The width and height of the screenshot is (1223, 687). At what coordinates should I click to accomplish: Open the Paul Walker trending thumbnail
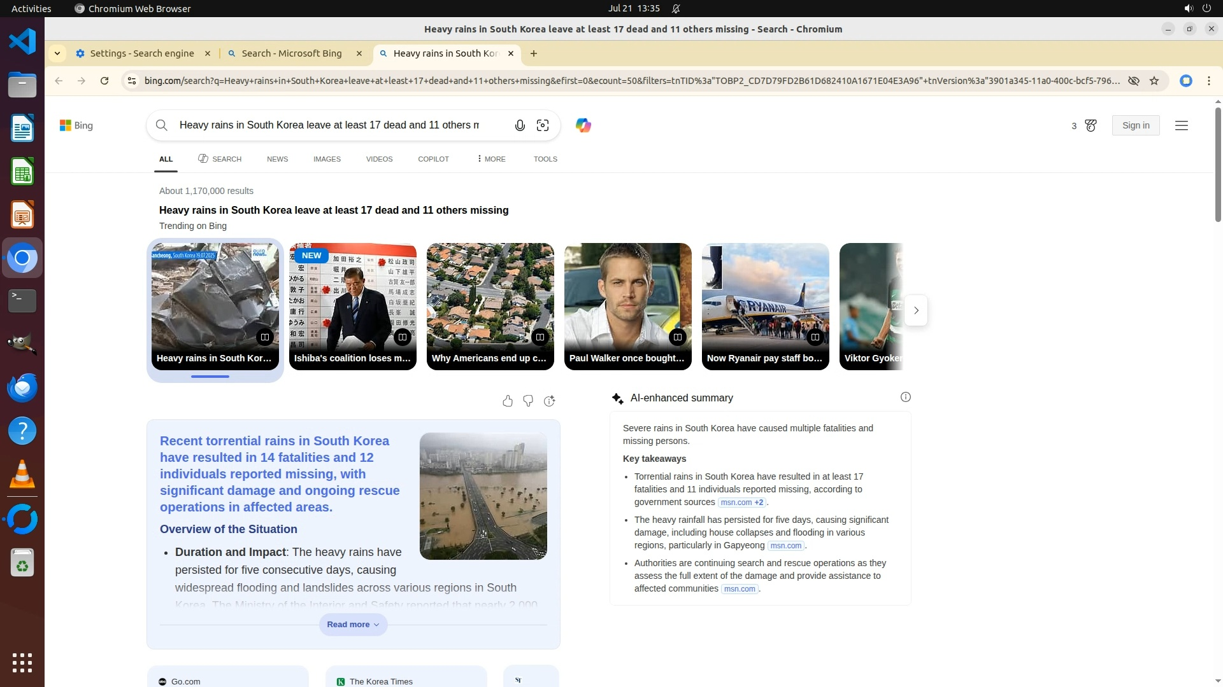coord(627,305)
